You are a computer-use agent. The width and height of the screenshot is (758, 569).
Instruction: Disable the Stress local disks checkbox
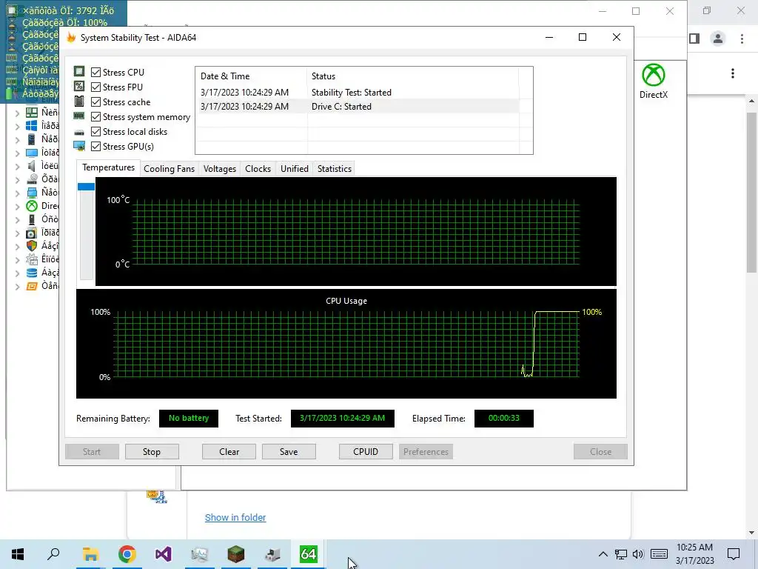point(95,132)
